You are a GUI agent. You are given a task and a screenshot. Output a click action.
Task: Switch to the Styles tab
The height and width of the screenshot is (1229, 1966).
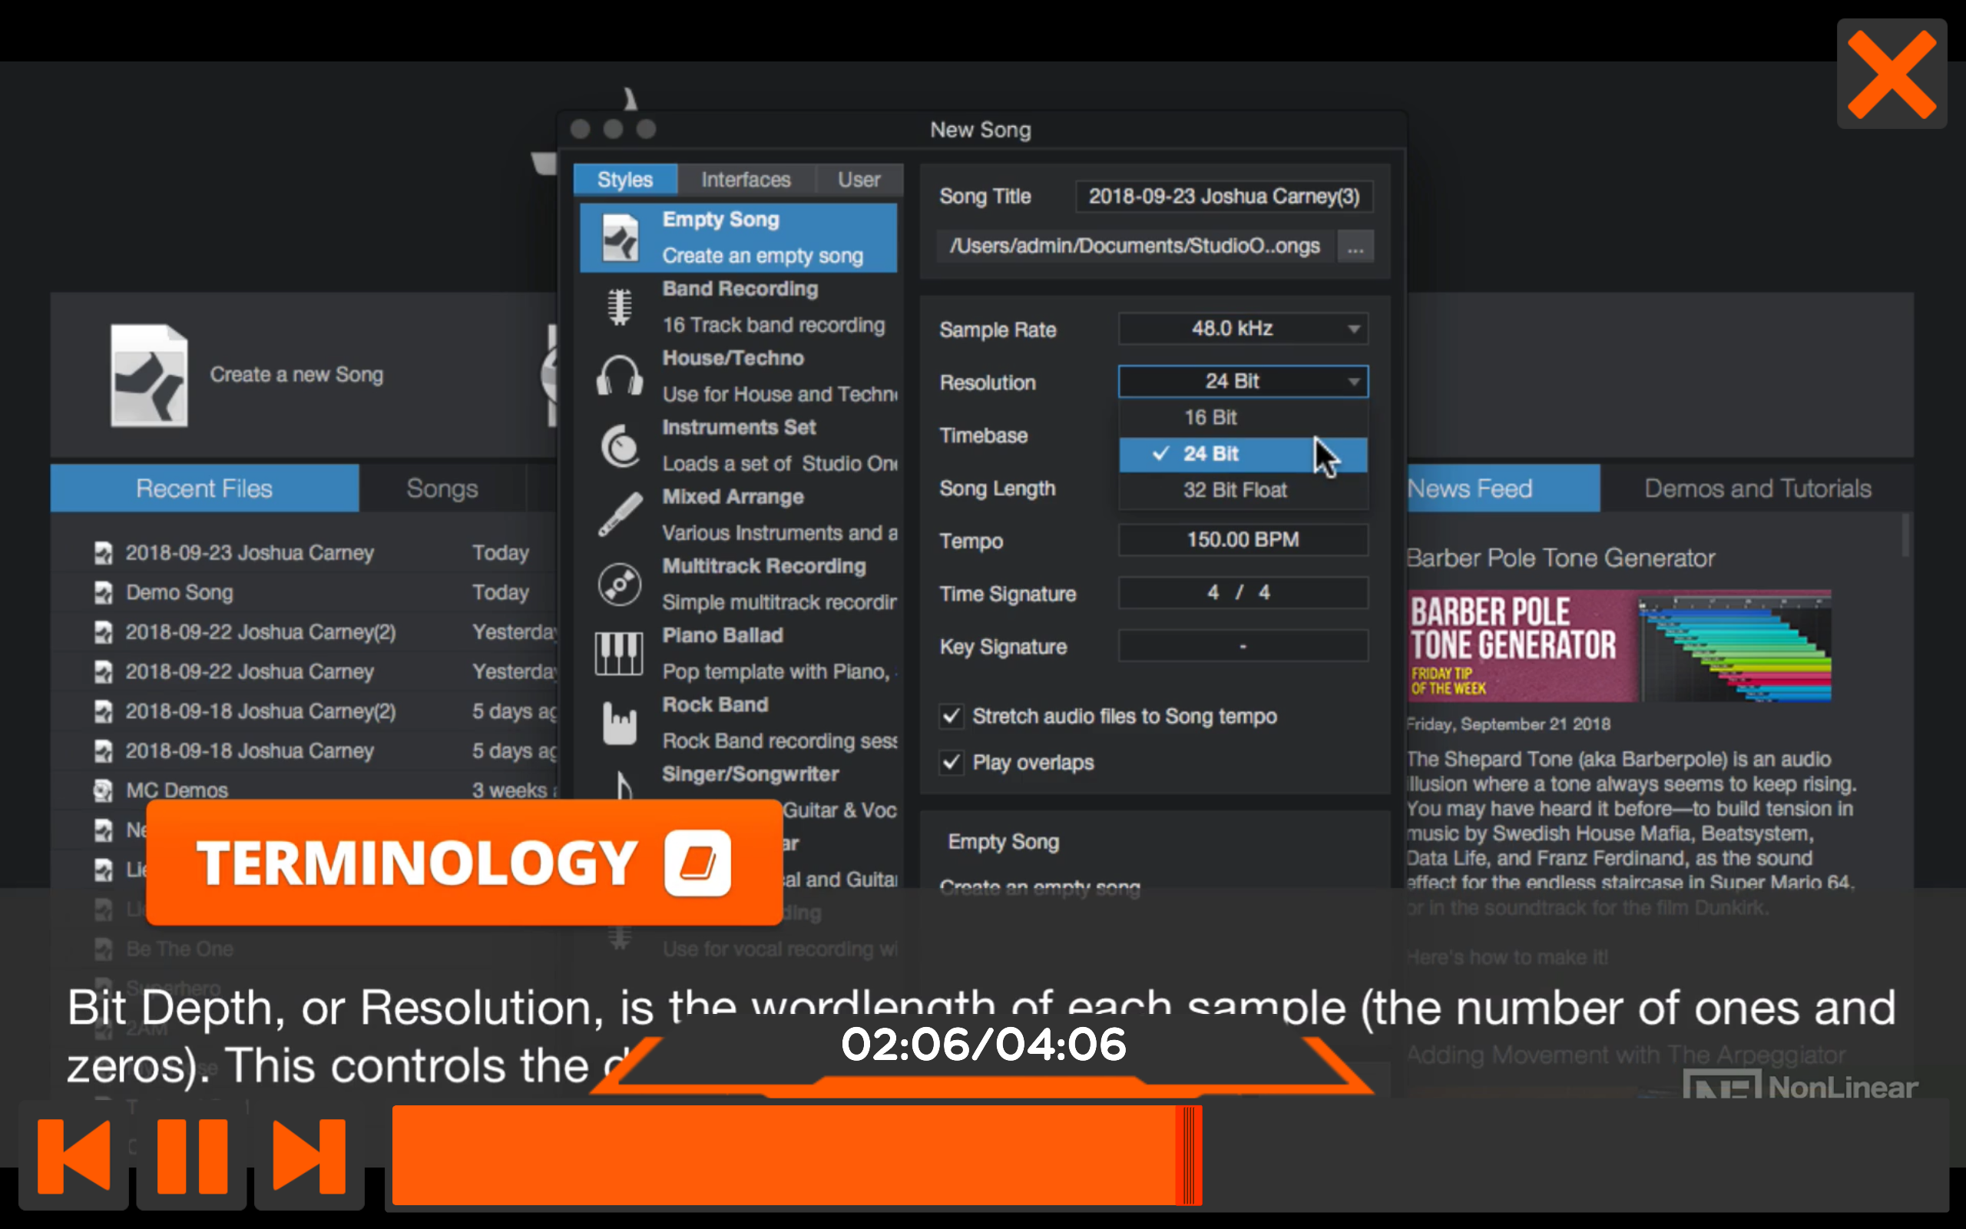624,180
